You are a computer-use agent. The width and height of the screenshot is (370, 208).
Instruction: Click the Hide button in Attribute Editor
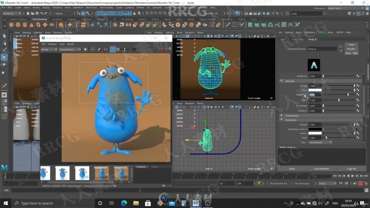(355, 53)
